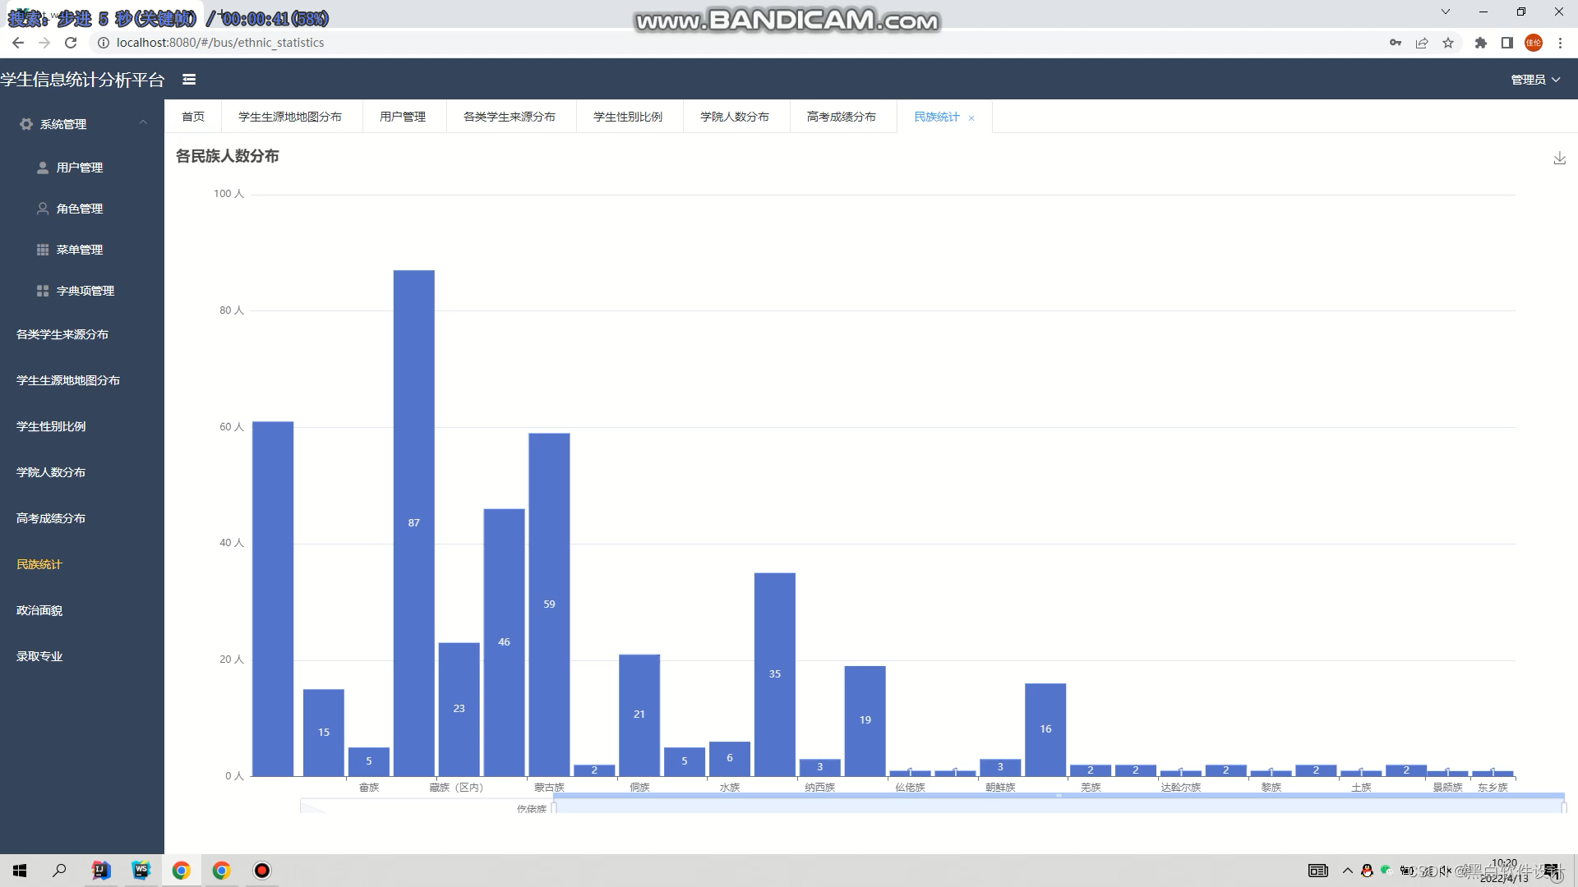Open 角色管理 in the sidebar
The height and width of the screenshot is (887, 1578).
click(x=80, y=209)
